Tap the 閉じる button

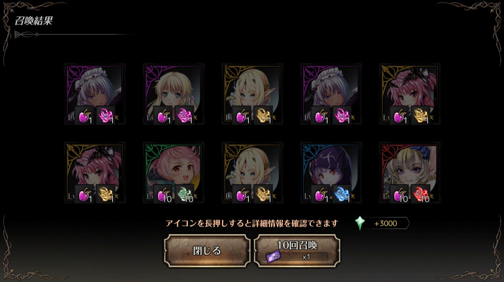coord(207,251)
